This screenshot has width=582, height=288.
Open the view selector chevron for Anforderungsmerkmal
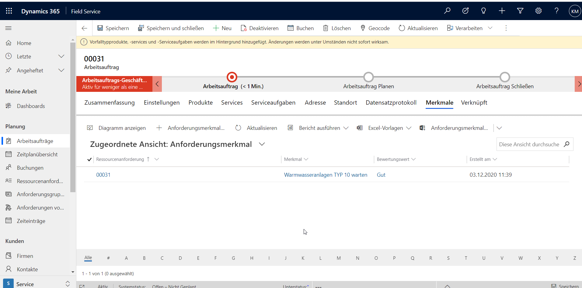click(x=262, y=144)
